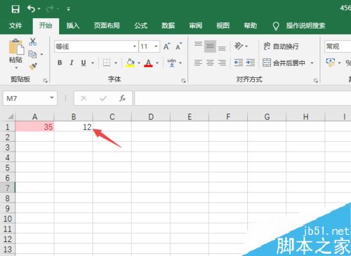
Task: Click the Undo arrow icon
Action: click(31, 9)
